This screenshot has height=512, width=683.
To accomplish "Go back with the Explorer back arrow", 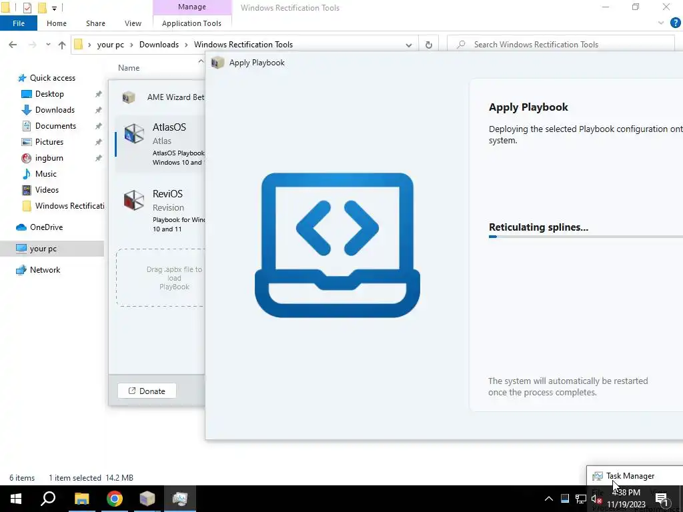I will (x=13, y=45).
